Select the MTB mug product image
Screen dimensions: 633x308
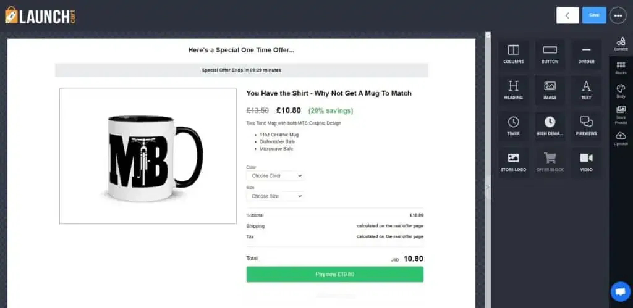148,156
